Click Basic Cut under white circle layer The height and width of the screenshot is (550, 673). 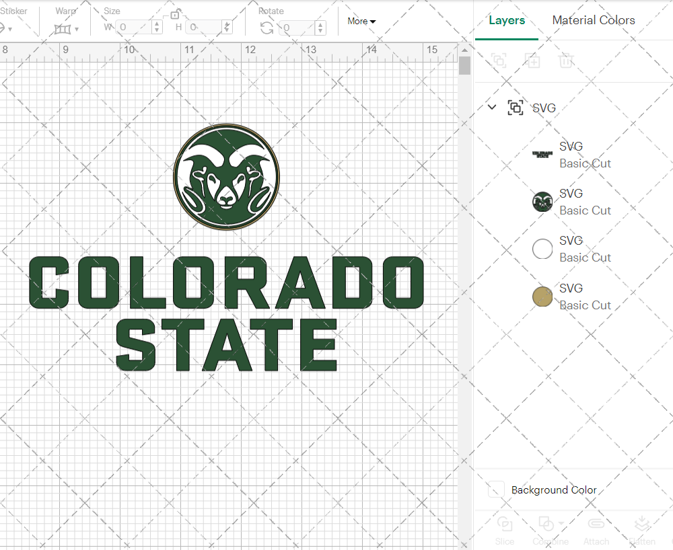point(585,258)
